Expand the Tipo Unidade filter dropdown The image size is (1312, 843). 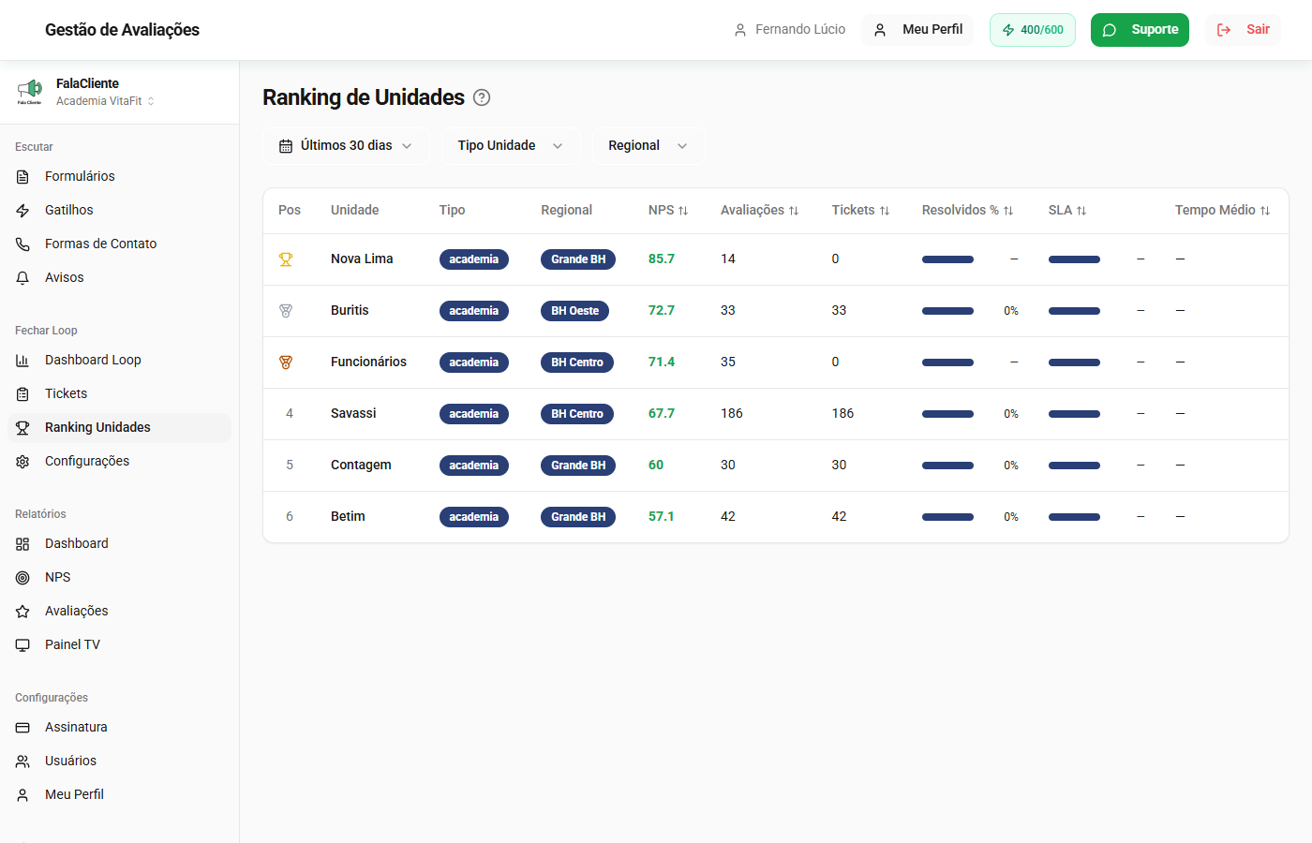click(510, 146)
